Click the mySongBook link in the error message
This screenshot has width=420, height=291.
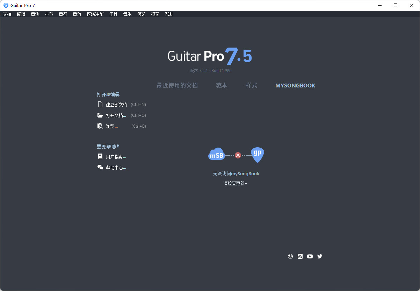245,174
